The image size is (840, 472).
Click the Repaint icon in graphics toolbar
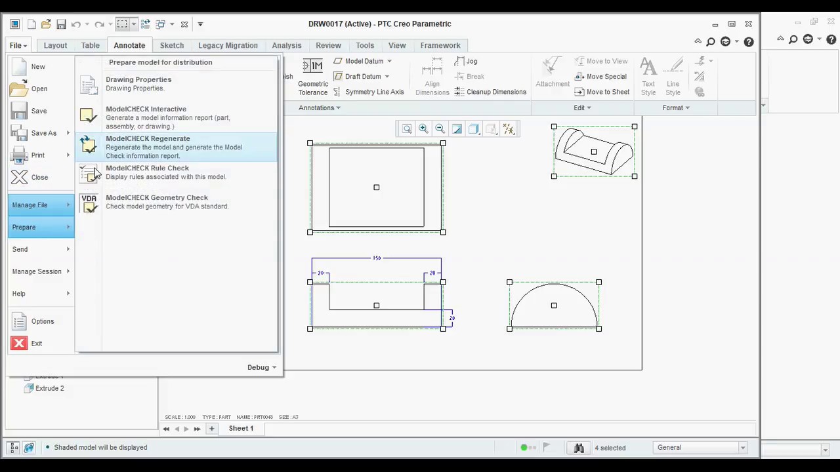(x=457, y=129)
